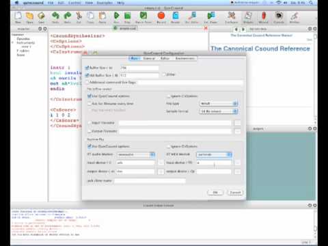The width and height of the screenshot is (328, 246).
Task: Open the Apple menu
Action: 16,3
